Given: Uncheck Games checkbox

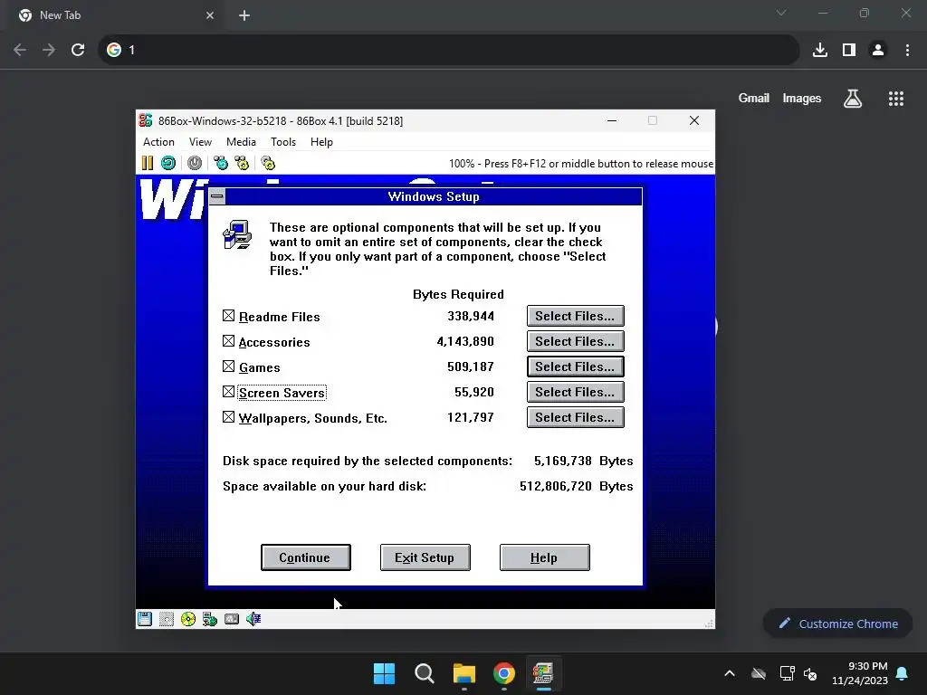Looking at the screenshot, I should point(229,367).
